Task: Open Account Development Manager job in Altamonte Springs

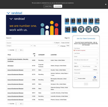Action: pyautogui.click(x=15, y=89)
